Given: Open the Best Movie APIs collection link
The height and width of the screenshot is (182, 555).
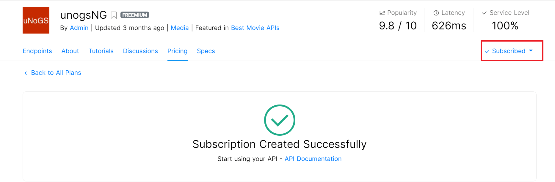Looking at the screenshot, I should point(255,28).
